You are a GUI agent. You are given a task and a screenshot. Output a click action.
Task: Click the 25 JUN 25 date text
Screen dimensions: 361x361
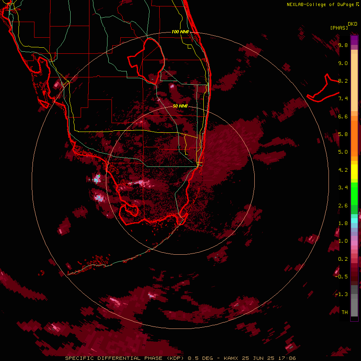(258, 358)
